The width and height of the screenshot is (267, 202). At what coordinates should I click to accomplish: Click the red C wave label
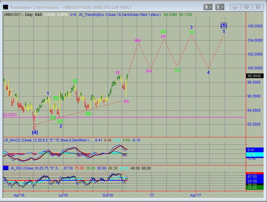click(x=35, y=128)
